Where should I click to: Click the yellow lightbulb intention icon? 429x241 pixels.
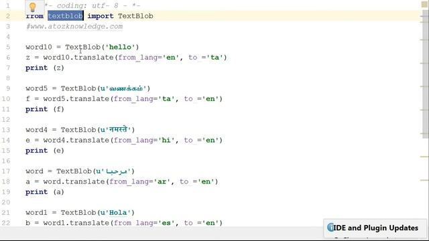pyautogui.click(x=33, y=7)
